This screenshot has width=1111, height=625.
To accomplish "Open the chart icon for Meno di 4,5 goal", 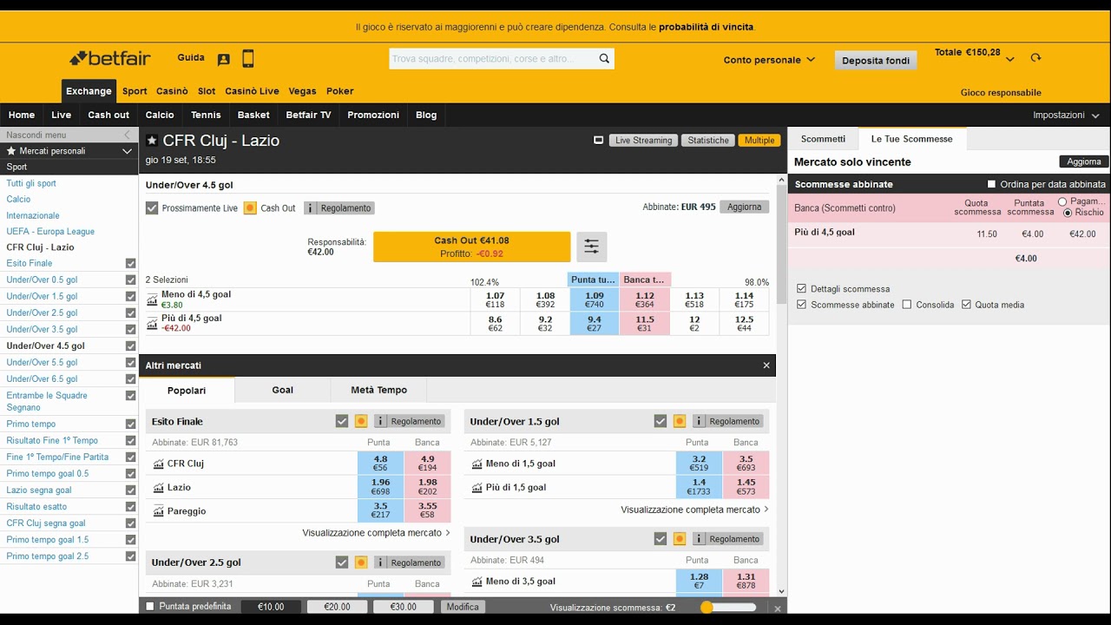I will click(153, 300).
